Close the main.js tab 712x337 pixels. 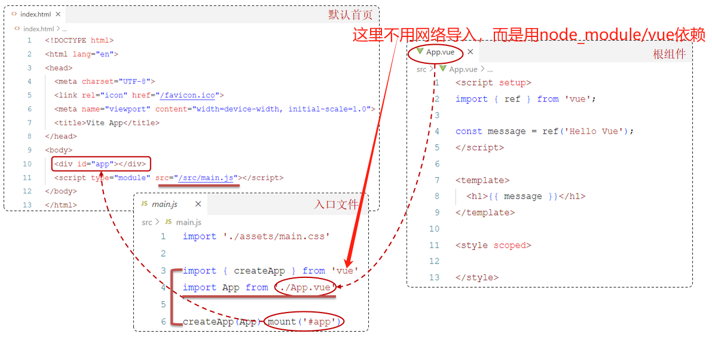(198, 204)
